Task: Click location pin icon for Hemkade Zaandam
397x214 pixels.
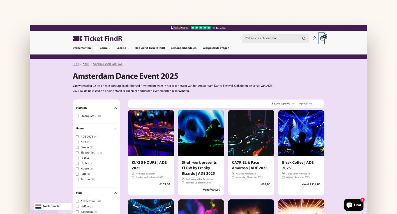Action: tap(133, 174)
